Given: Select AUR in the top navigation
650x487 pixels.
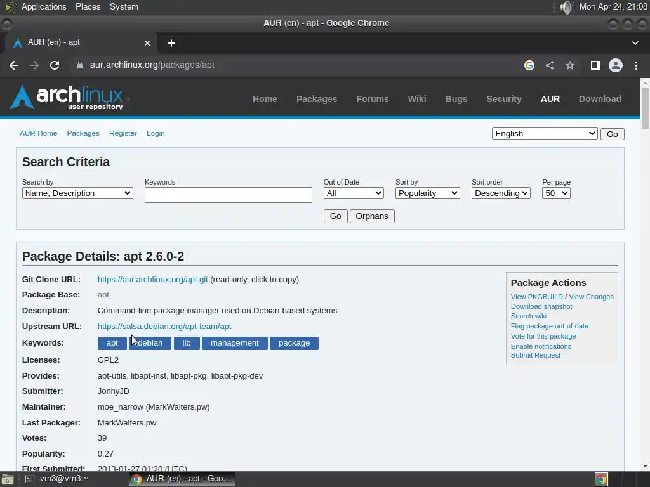Looking at the screenshot, I should point(550,99).
